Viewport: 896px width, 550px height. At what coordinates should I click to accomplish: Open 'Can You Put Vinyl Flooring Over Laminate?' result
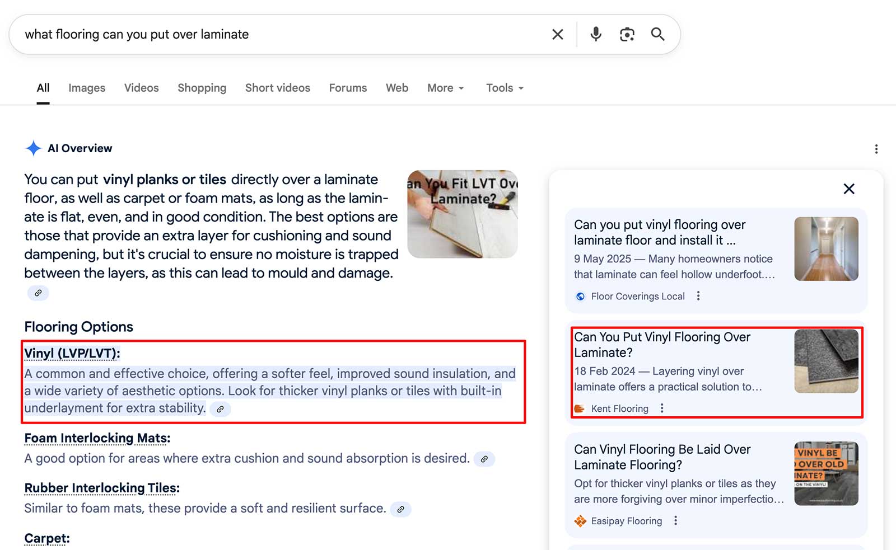pos(662,345)
